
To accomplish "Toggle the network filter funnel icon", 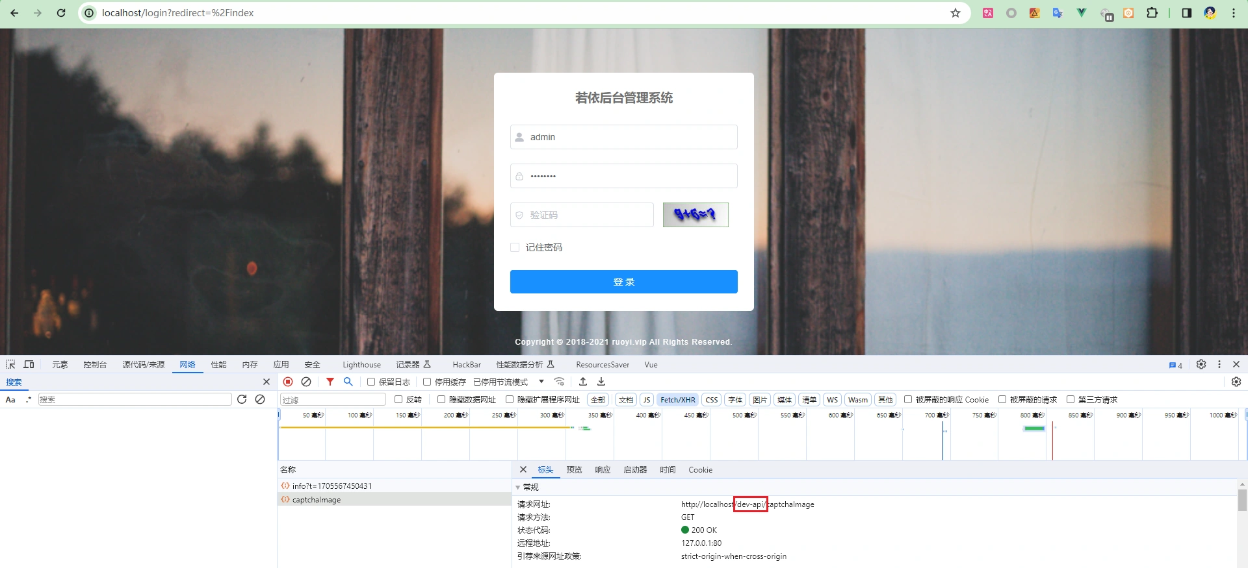I will tap(330, 382).
